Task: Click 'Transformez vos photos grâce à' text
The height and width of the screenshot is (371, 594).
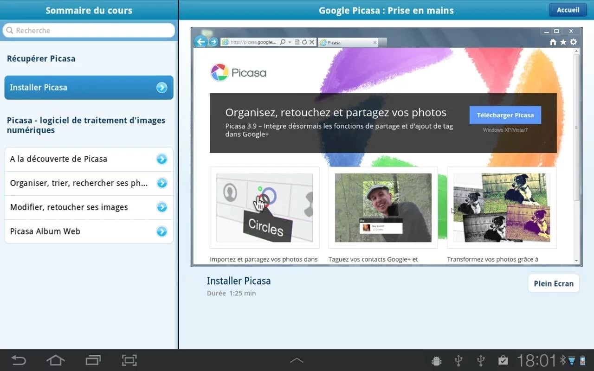Action: (492, 259)
